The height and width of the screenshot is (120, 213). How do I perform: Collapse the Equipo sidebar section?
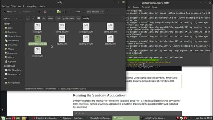click(x=7, y=24)
